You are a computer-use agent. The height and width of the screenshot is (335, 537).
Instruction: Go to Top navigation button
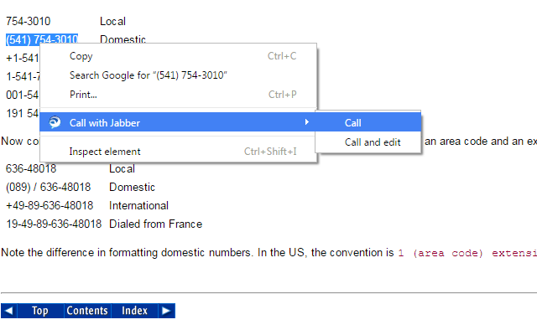pyautogui.click(x=40, y=311)
